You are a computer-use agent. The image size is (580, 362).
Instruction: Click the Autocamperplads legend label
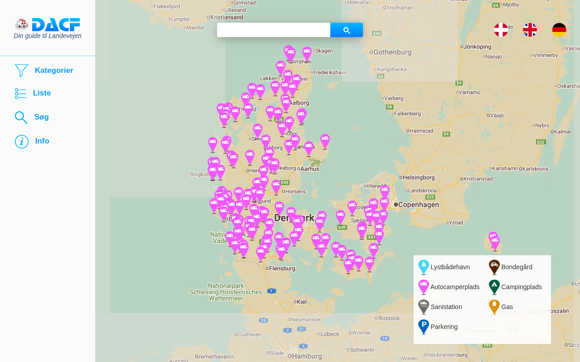[455, 287]
